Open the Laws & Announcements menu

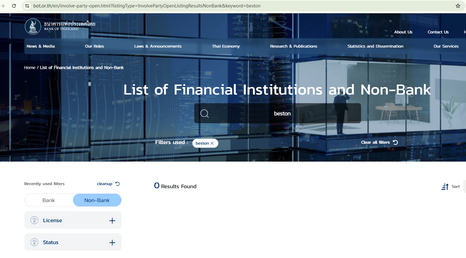click(x=158, y=46)
